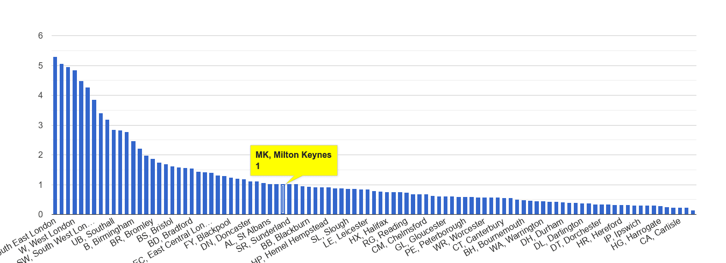The width and height of the screenshot is (726, 263).
Task: Click the HX, Halifax axis label
Action: (x=369, y=232)
